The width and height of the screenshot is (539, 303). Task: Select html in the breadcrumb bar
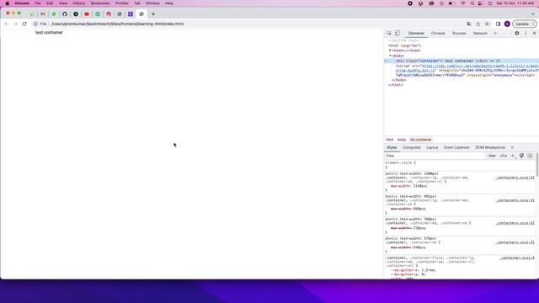pyautogui.click(x=389, y=140)
